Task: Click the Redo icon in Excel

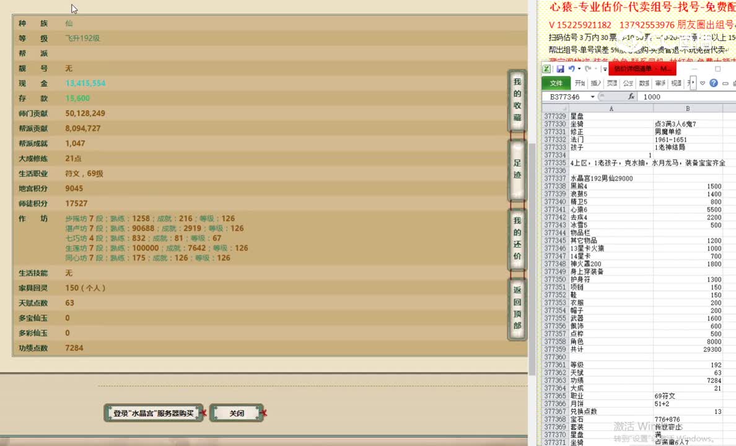Action: (587, 69)
